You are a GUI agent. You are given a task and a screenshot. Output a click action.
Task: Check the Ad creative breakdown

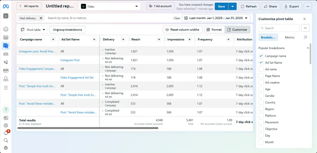(x=261, y=82)
